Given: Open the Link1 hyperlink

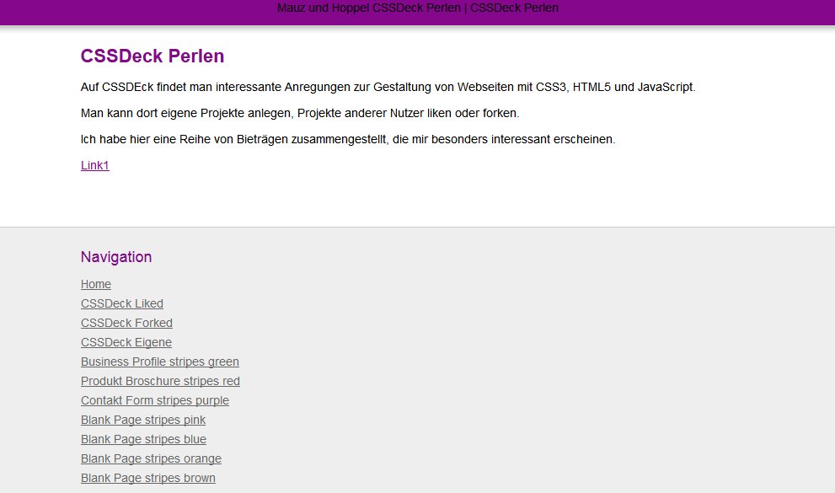Looking at the screenshot, I should 94,165.
